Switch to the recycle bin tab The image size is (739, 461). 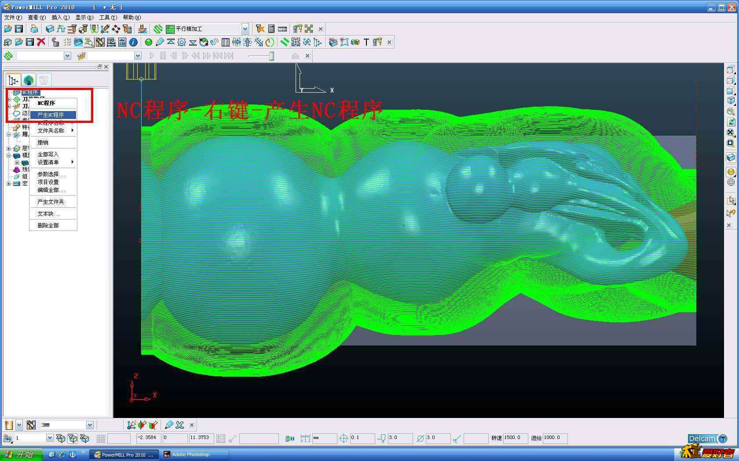click(x=44, y=80)
